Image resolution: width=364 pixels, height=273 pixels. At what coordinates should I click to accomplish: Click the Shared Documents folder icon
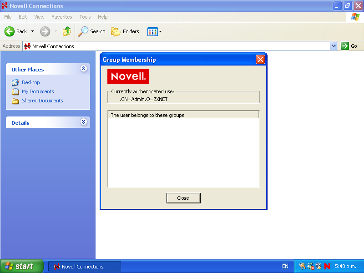[x=15, y=101]
